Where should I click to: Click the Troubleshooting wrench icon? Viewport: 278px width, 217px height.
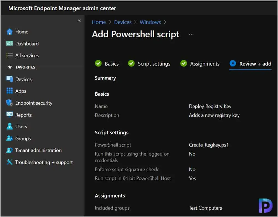coord(10,162)
